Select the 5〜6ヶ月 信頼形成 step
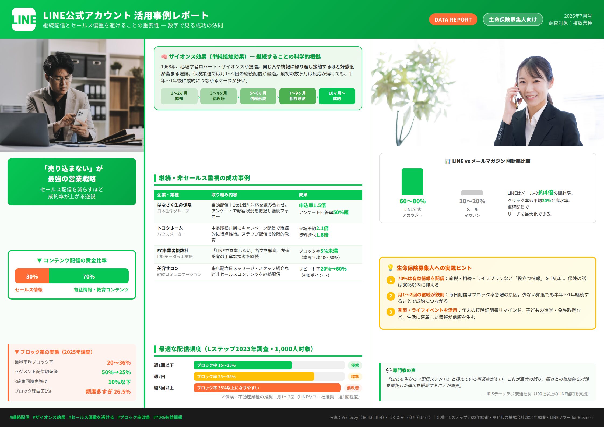This screenshot has width=604, height=427. point(258,96)
